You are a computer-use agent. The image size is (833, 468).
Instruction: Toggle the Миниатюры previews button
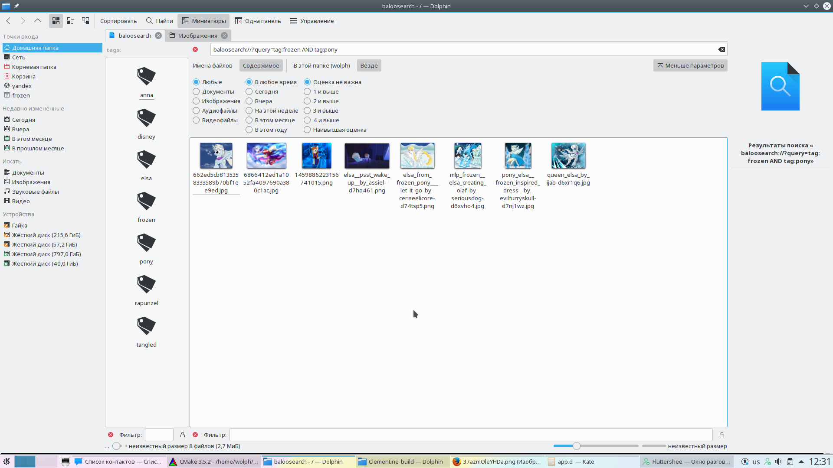(x=204, y=21)
